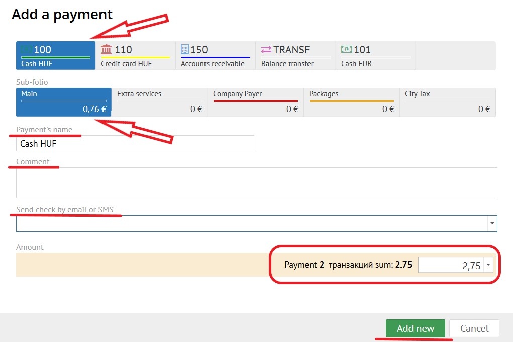The height and width of the screenshot is (342, 513).
Task: Switch to Extra services sub-folio
Action: pos(159,102)
